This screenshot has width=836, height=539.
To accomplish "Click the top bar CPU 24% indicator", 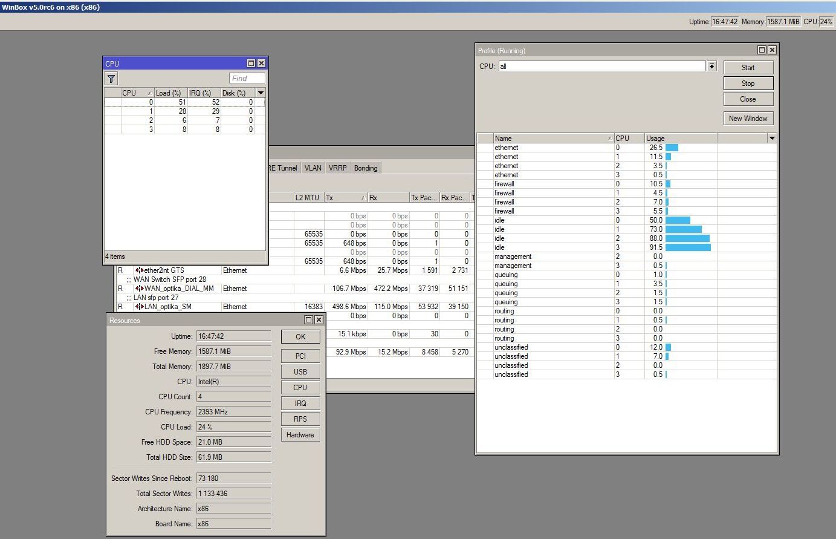I will point(826,21).
